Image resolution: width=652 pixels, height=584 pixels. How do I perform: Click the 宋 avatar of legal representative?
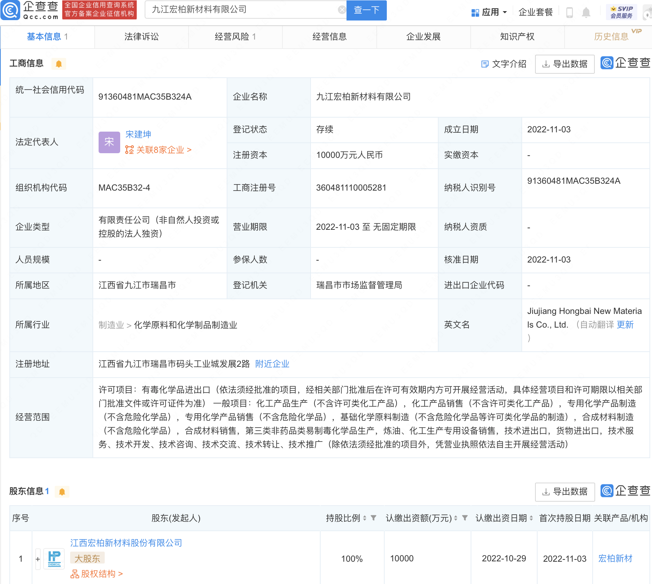(x=109, y=142)
